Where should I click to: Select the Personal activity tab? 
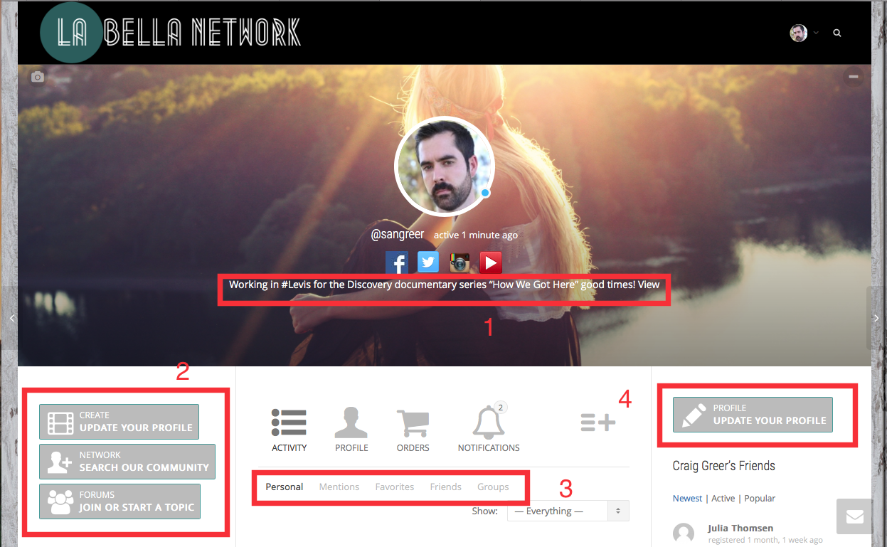285,487
